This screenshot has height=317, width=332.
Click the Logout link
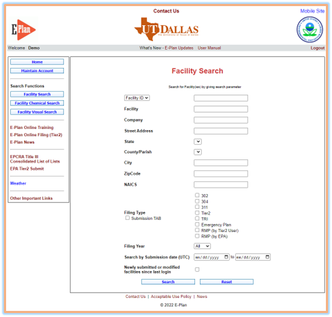(x=318, y=48)
